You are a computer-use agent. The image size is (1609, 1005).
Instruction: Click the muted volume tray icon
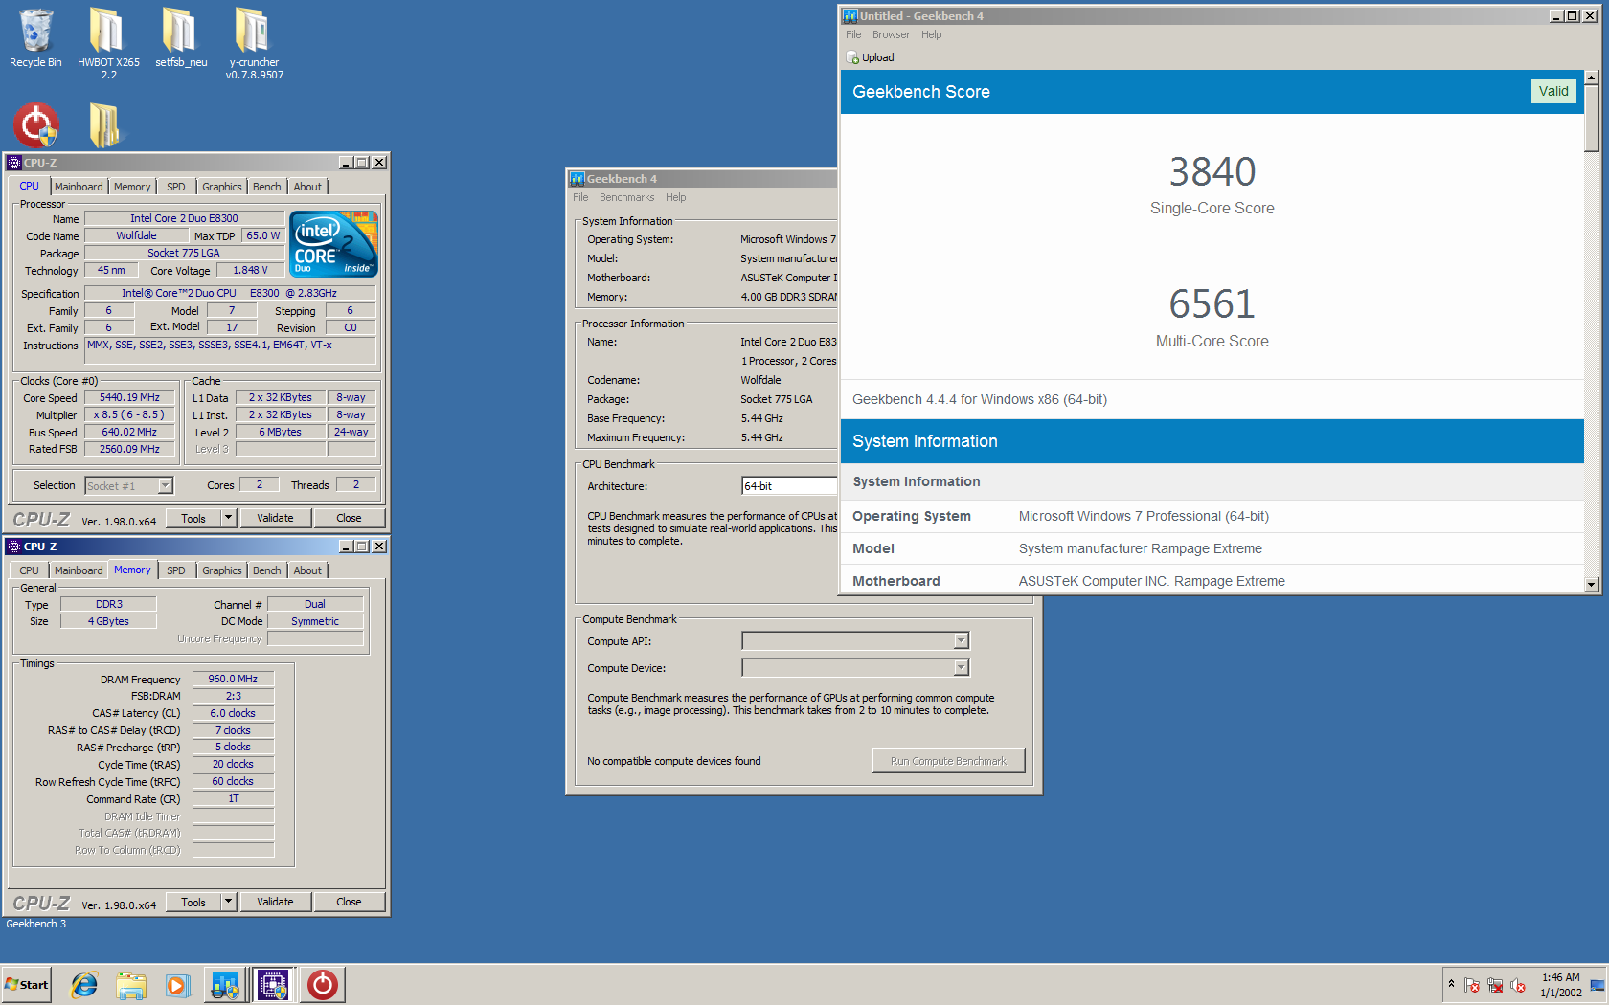click(1518, 985)
